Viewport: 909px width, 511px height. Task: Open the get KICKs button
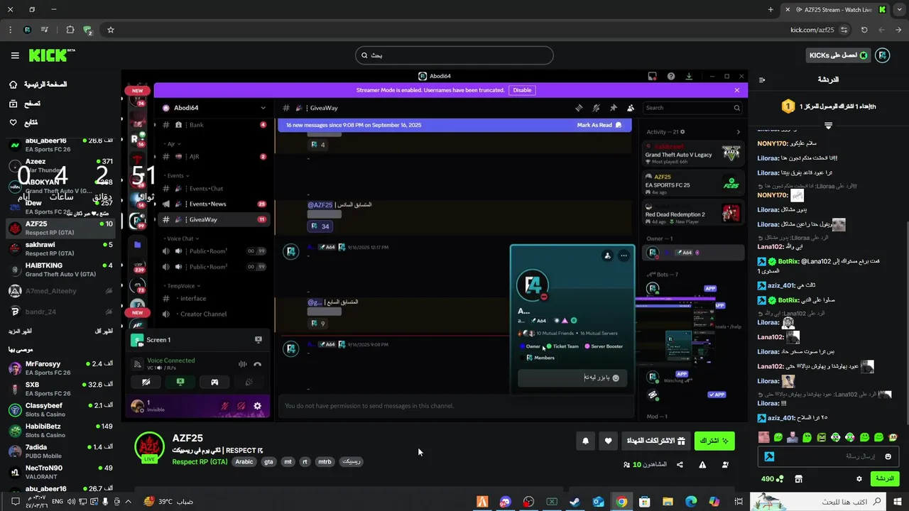(x=837, y=55)
